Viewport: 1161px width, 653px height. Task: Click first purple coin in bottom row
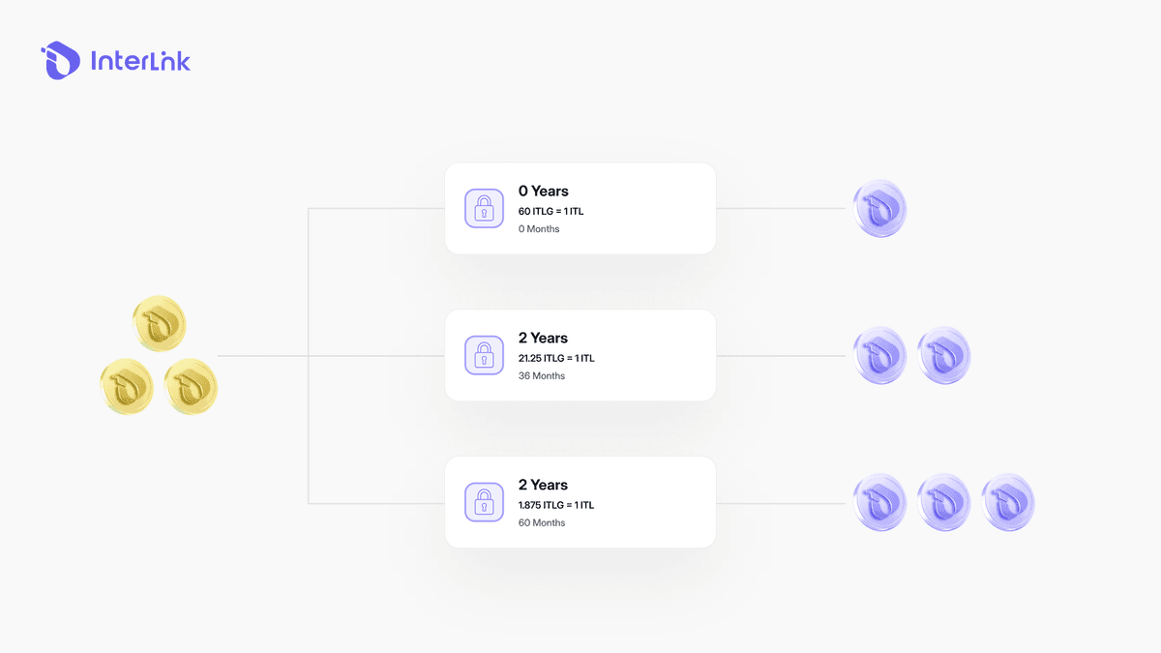(880, 502)
